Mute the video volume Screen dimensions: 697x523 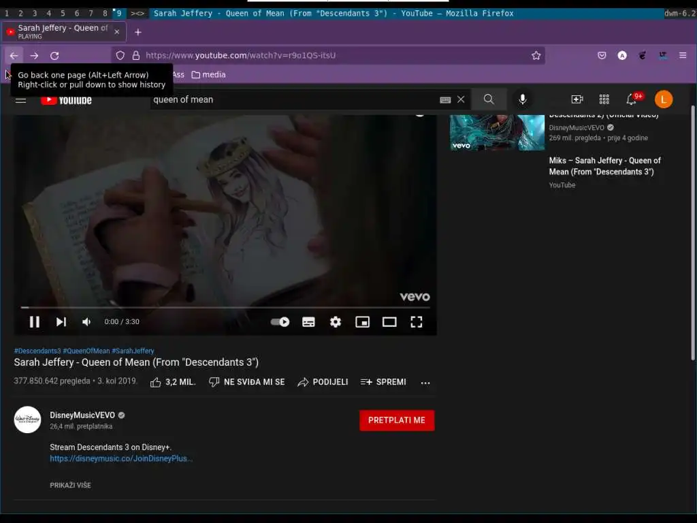click(x=86, y=321)
